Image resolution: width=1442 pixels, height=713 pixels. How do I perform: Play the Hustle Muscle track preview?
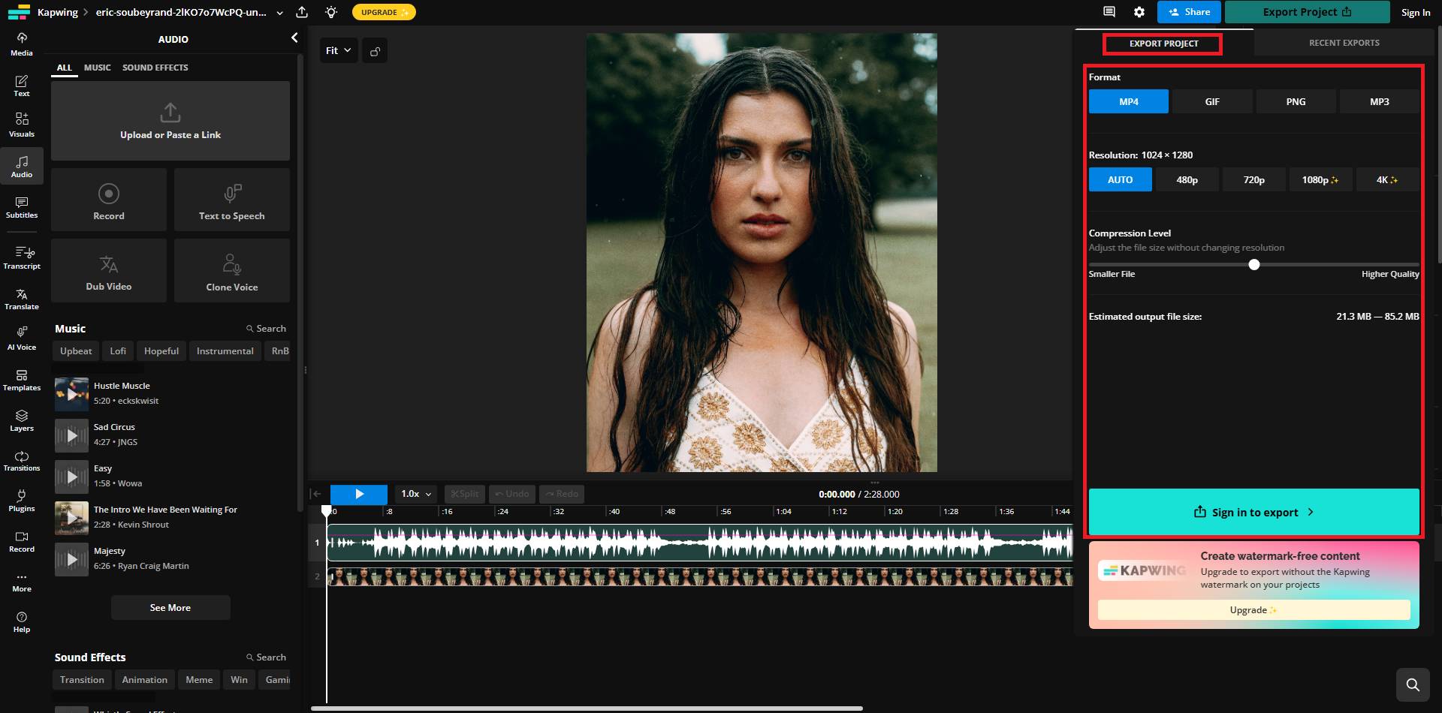point(71,393)
